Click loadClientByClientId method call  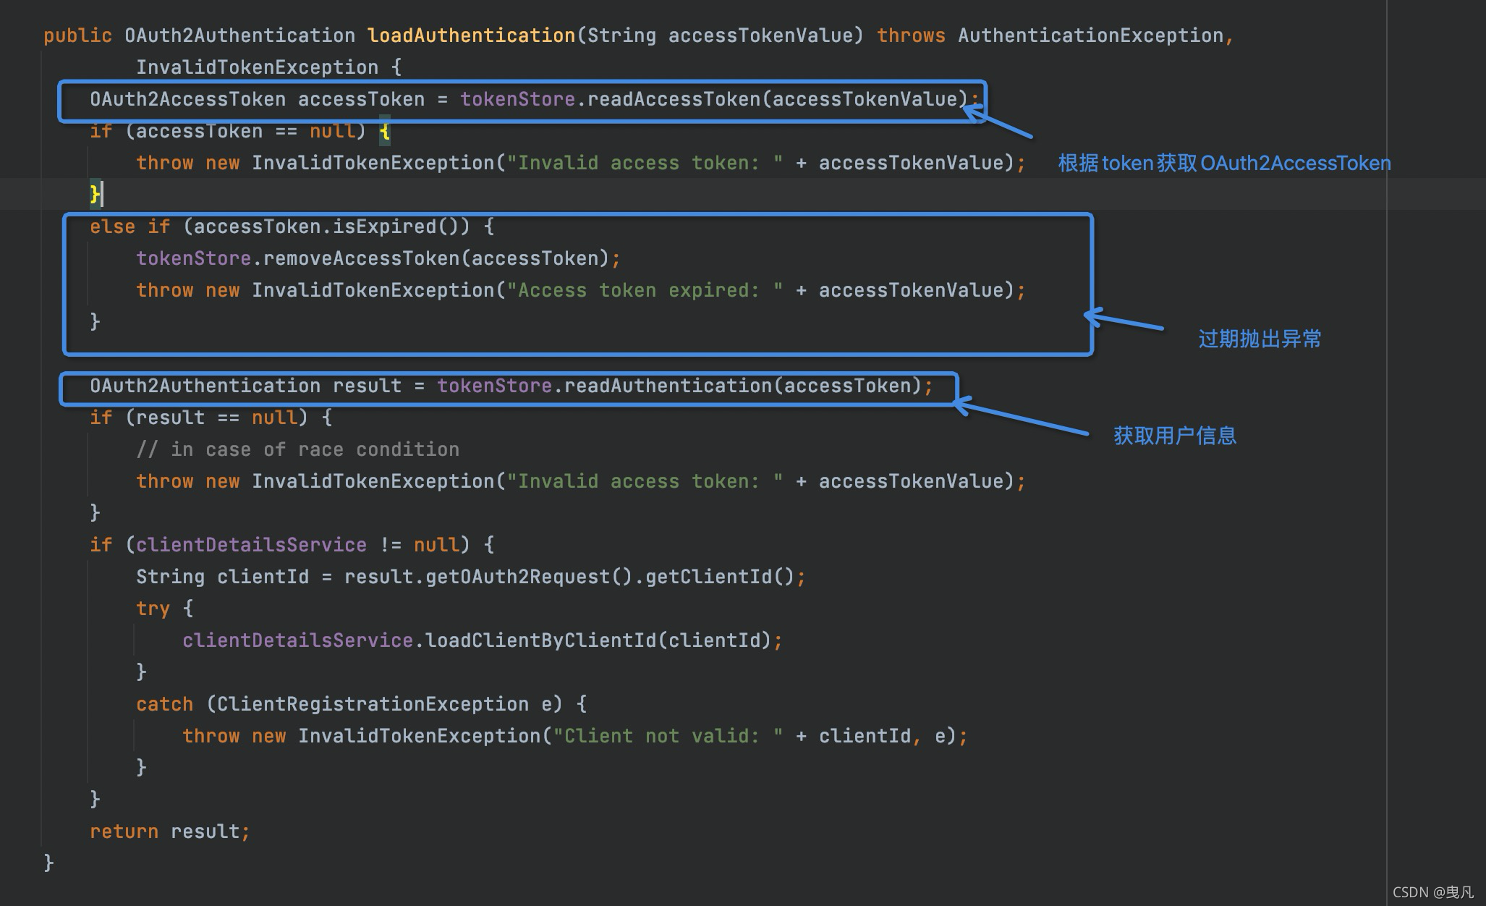(x=540, y=640)
